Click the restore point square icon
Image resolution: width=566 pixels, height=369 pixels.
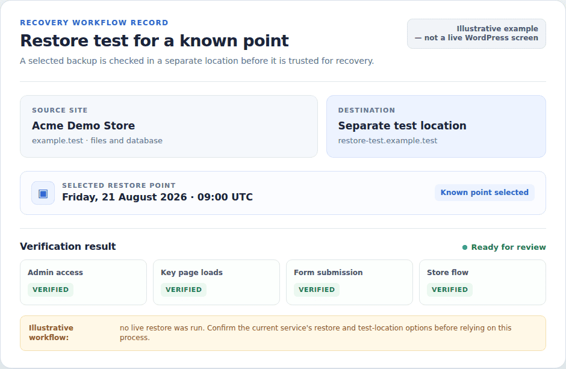point(43,193)
